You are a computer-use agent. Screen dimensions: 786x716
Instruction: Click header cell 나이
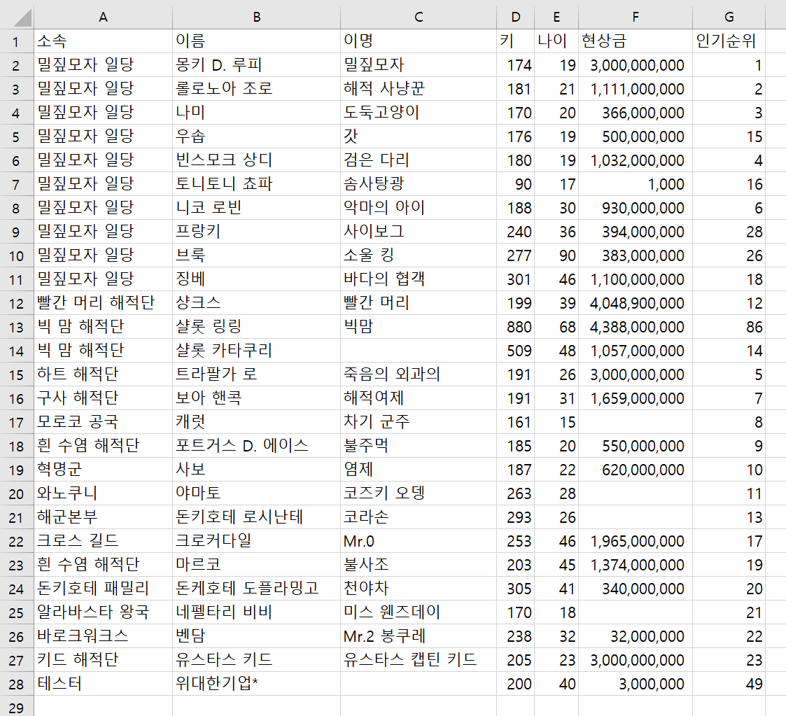pyautogui.click(x=556, y=41)
